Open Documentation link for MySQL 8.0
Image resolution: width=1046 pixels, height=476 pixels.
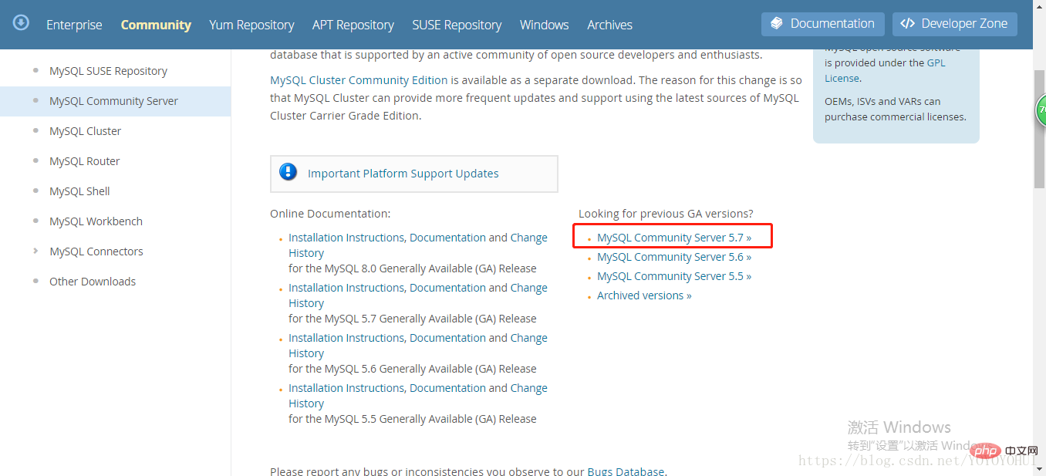pyautogui.click(x=447, y=238)
